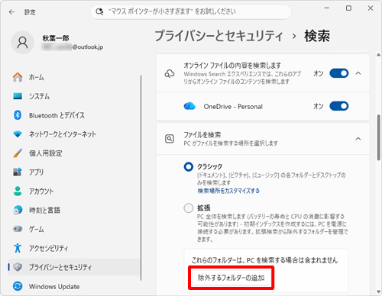Select the システム icon in sidebar
The height and width of the screenshot is (296, 382).
click(x=18, y=96)
